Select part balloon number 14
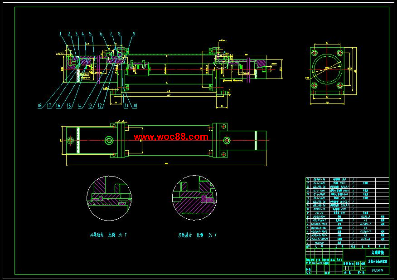Viewport: 397px width, 280px height. (x=80, y=106)
